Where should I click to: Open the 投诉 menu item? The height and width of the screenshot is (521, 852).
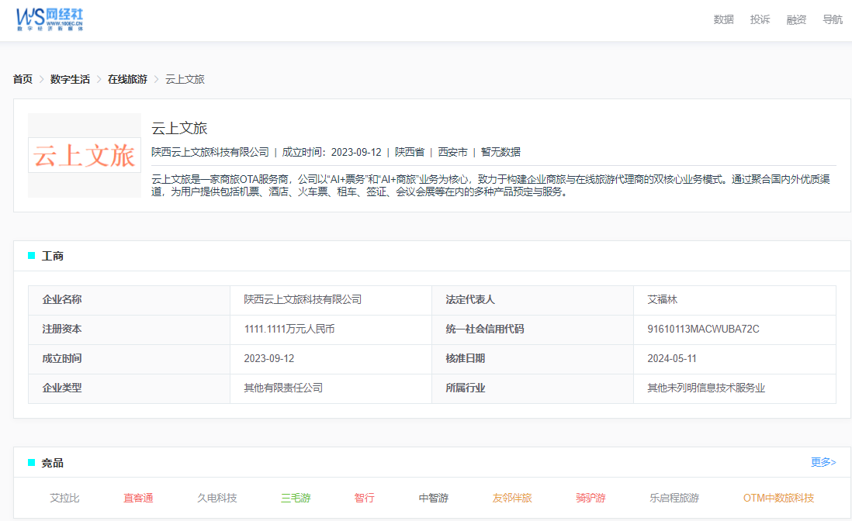point(760,19)
